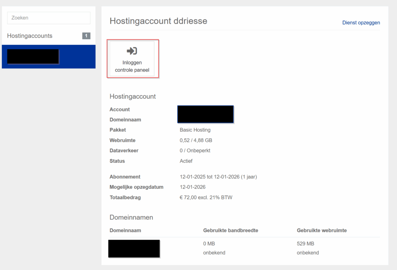397x270 pixels.
Task: Click the login arrow icon above 'Inloggen controle paneel'
Action: click(x=132, y=50)
